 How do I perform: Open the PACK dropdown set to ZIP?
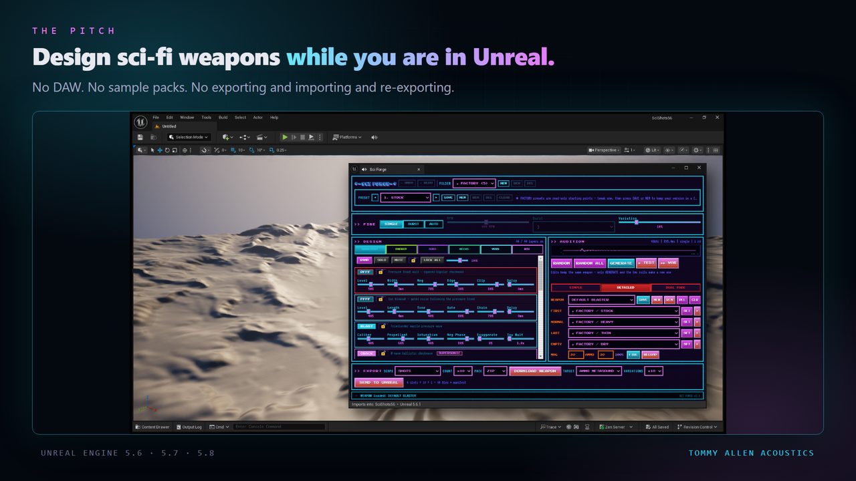tap(496, 371)
